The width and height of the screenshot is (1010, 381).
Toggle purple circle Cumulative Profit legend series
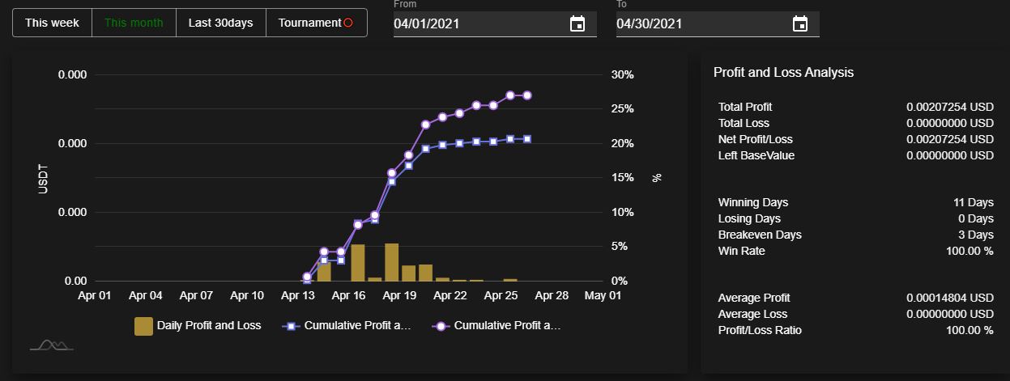point(496,326)
